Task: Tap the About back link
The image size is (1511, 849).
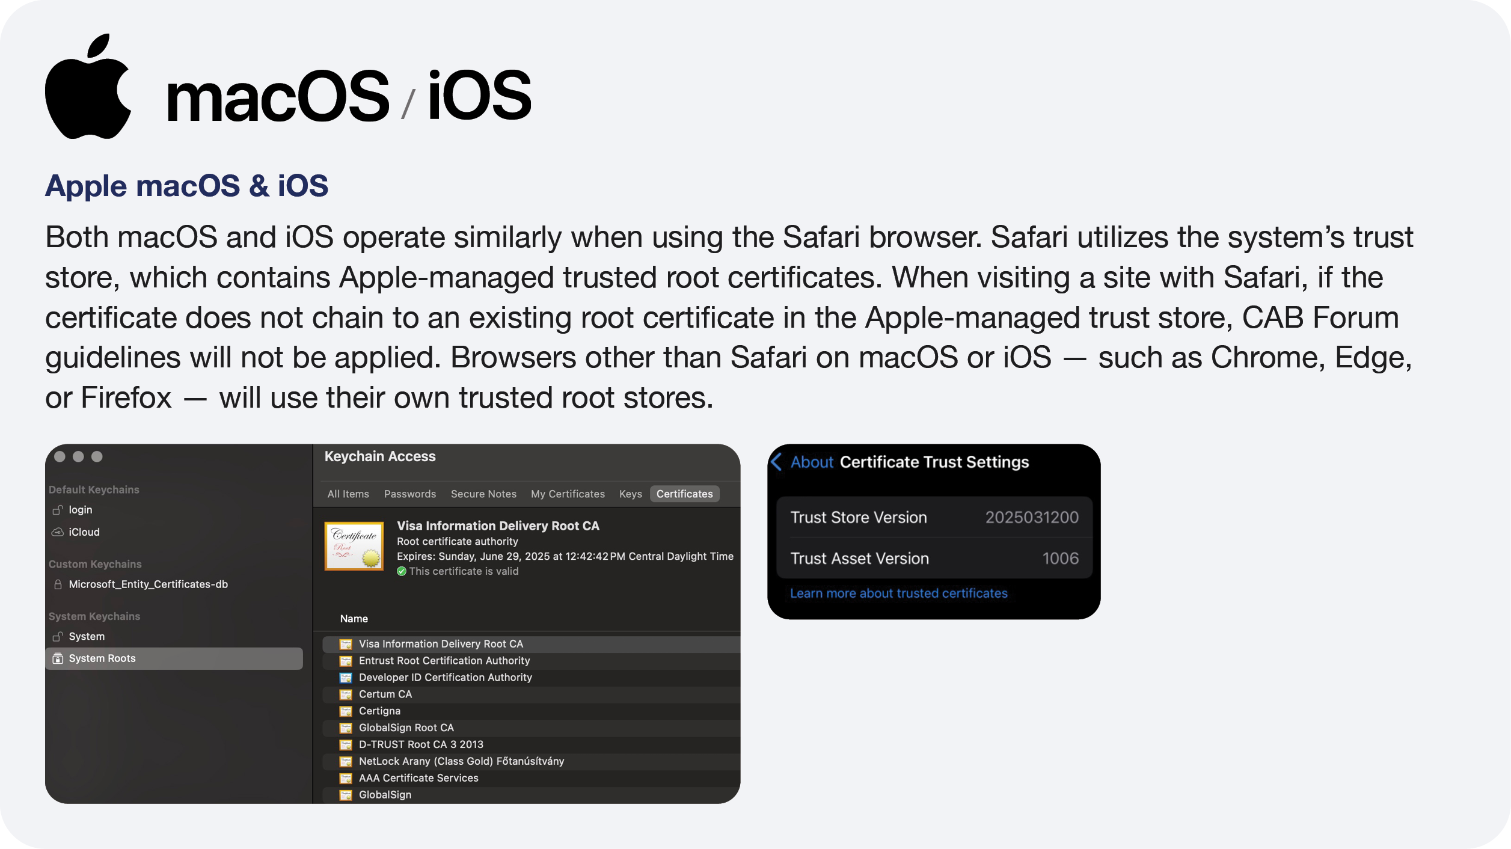Action: point(812,462)
